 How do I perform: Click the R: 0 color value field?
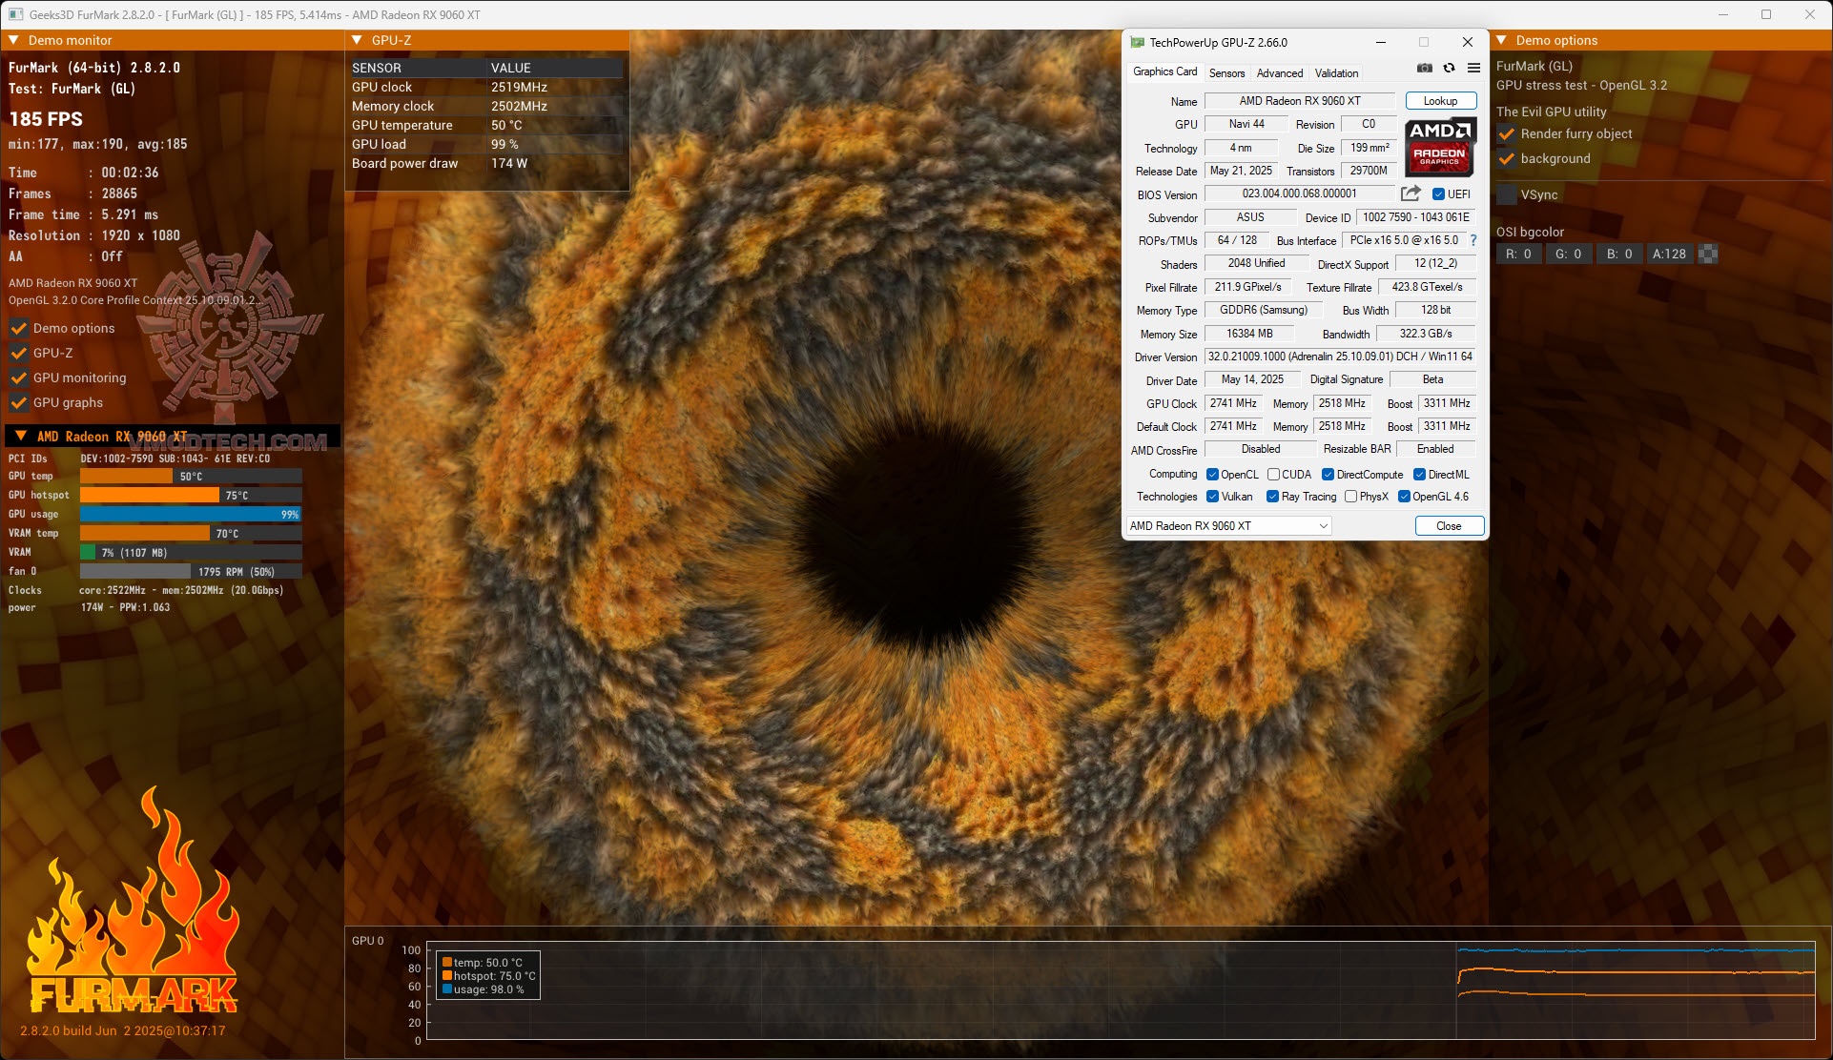[1518, 255]
